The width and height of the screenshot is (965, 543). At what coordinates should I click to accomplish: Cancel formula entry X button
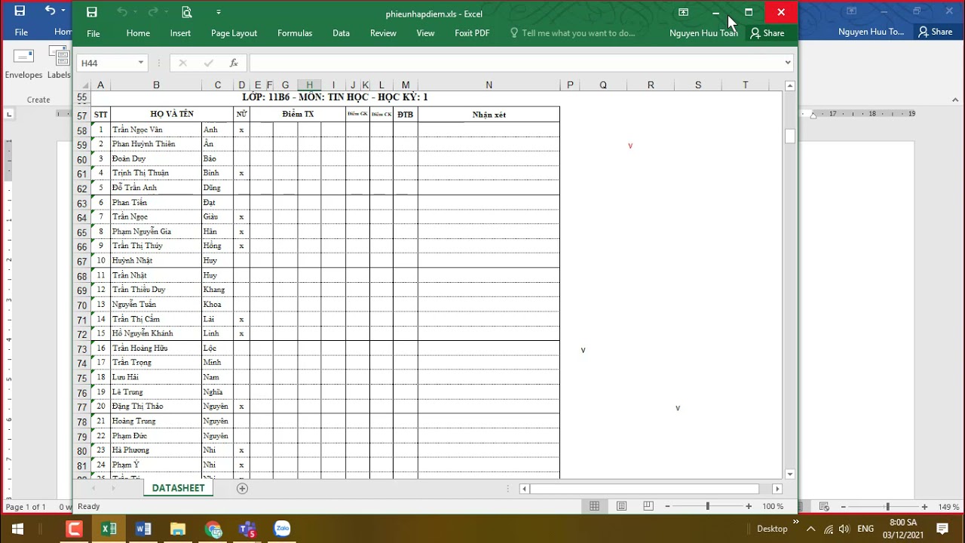(182, 63)
